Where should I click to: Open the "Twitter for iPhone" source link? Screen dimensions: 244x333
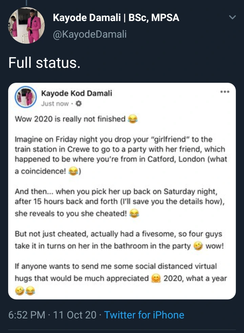point(144,315)
